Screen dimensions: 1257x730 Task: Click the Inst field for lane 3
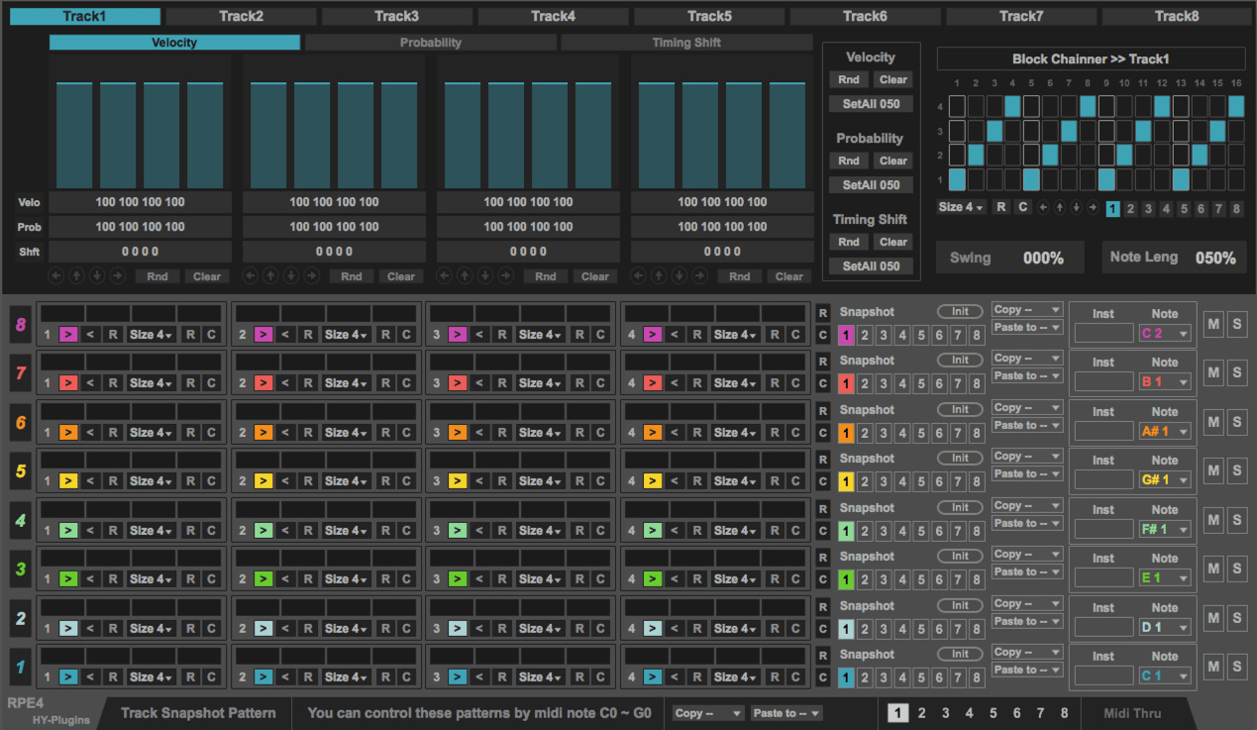tap(1102, 578)
